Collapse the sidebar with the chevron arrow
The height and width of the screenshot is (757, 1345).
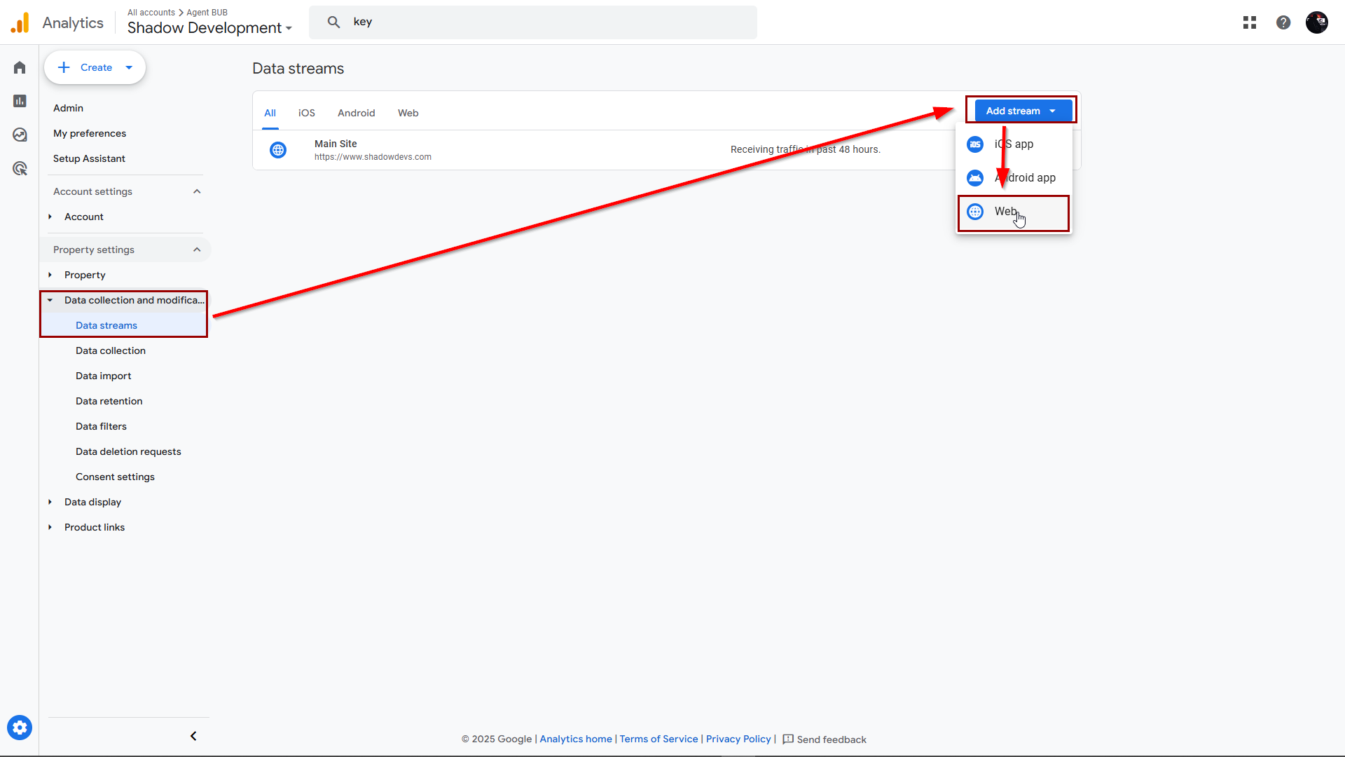click(x=193, y=736)
